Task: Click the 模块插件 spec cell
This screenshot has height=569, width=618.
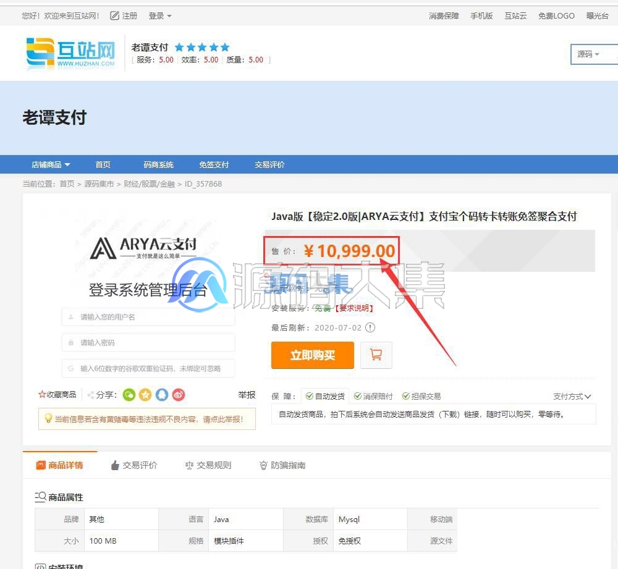Action: click(x=246, y=541)
